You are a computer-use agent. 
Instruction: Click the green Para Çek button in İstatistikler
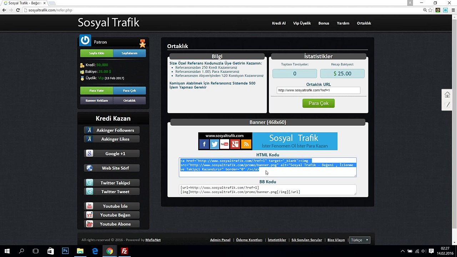click(x=318, y=103)
